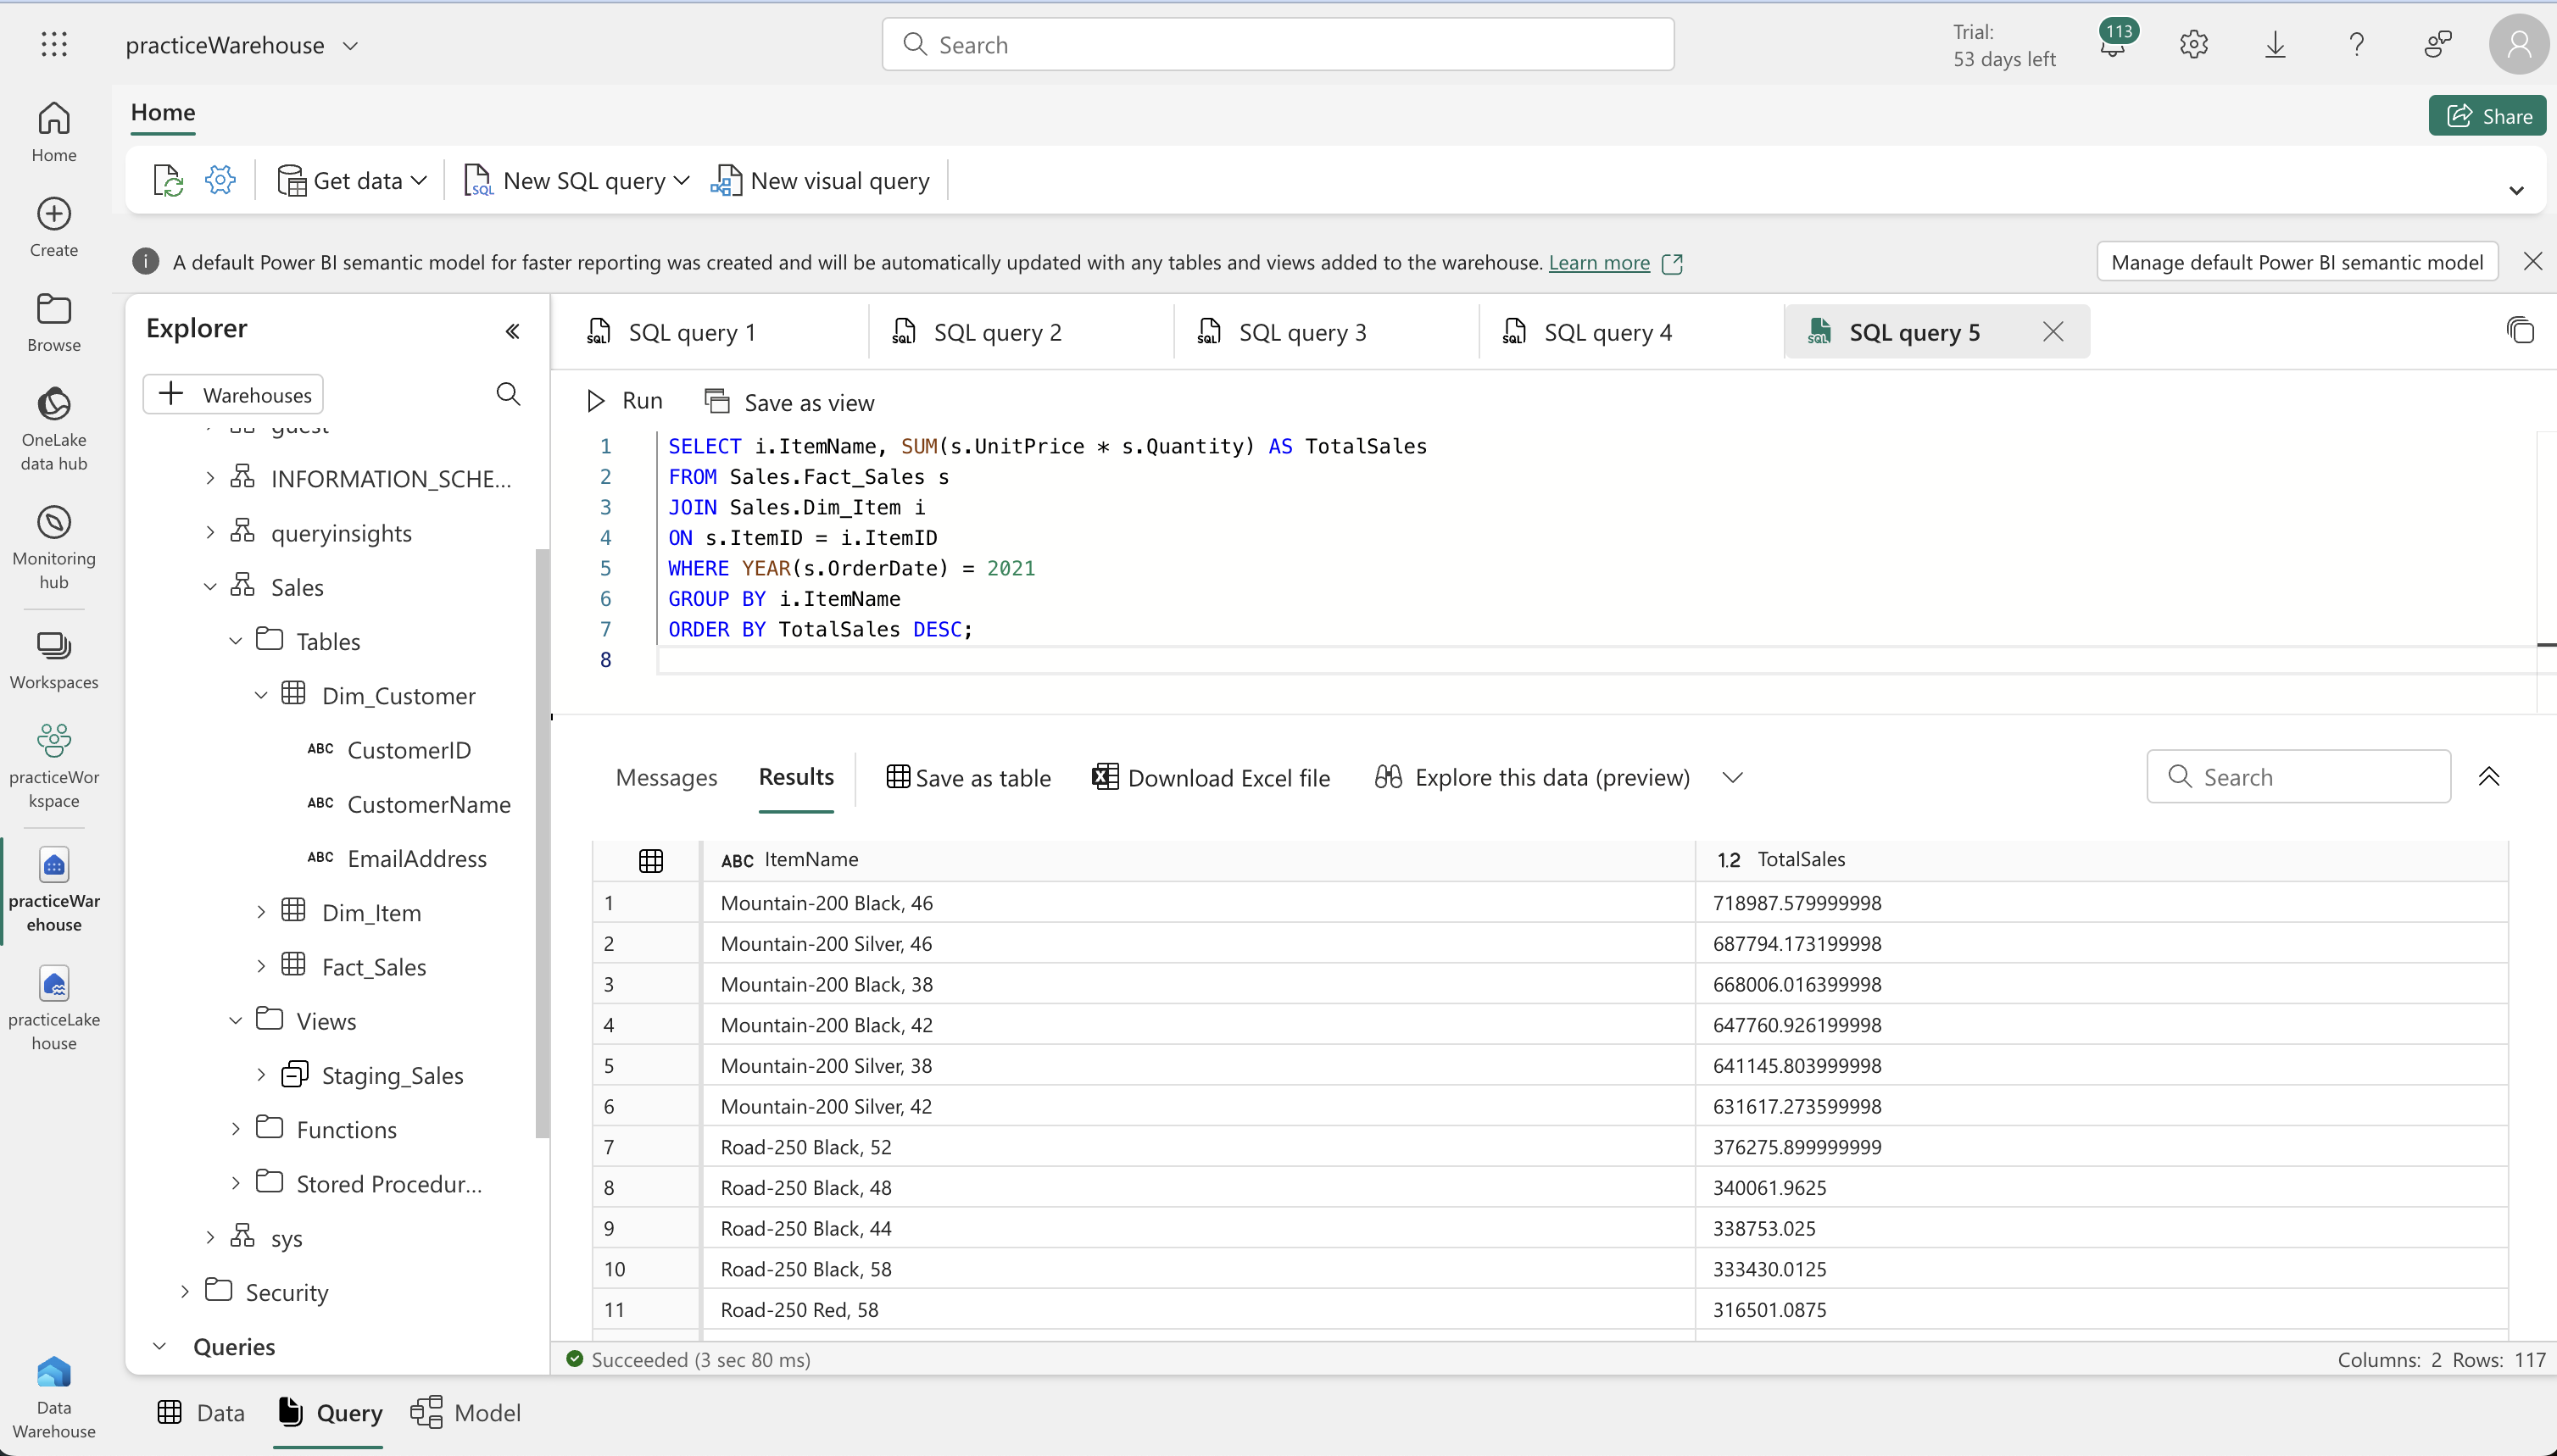This screenshot has width=2557, height=1456.
Task: Expand the INFORMATION_SCHEMA schema node
Action: pos(210,478)
